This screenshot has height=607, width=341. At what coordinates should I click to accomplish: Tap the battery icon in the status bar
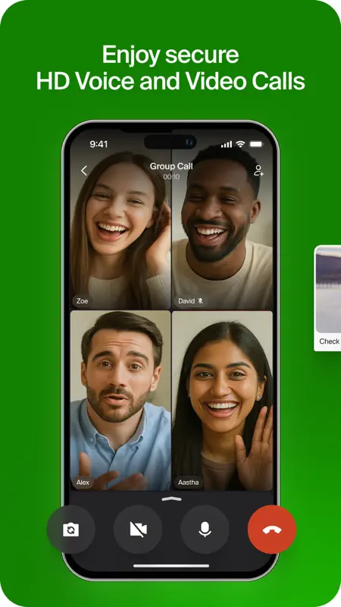pos(255,144)
